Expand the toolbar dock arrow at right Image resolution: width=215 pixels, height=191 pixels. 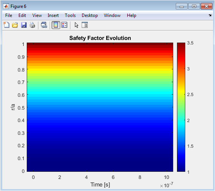210,15
